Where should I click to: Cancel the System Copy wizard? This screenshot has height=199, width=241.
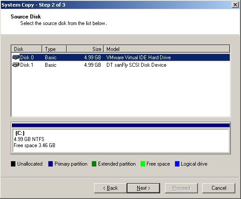click(219, 188)
